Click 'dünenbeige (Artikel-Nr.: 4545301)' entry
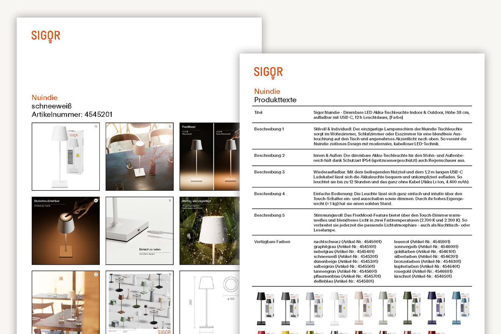Screen dimensions: 501x334 (346, 261)
